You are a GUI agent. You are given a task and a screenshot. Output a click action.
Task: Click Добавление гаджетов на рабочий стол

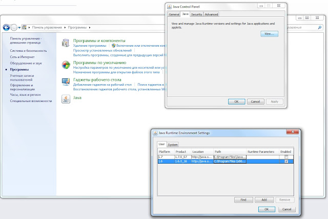coord(102,85)
